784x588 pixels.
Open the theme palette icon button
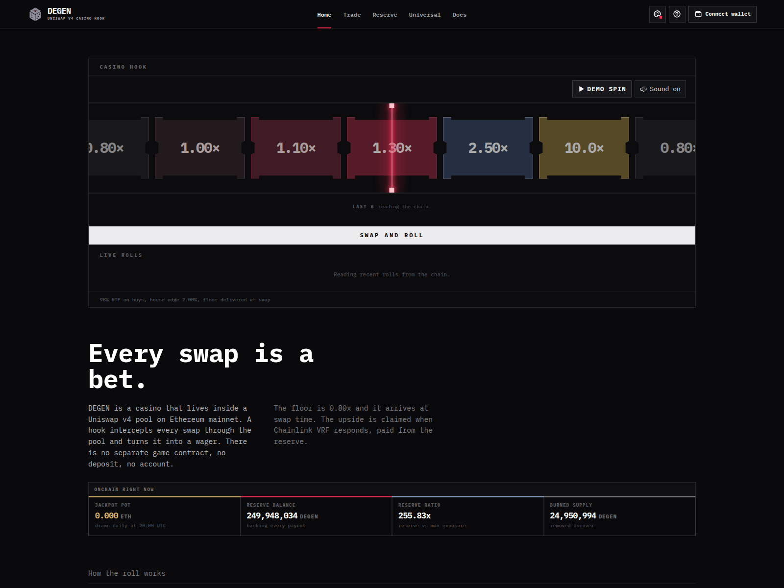click(658, 14)
